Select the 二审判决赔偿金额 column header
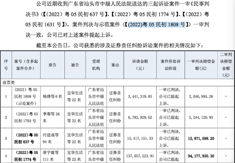 pyautogui.click(x=226, y=65)
